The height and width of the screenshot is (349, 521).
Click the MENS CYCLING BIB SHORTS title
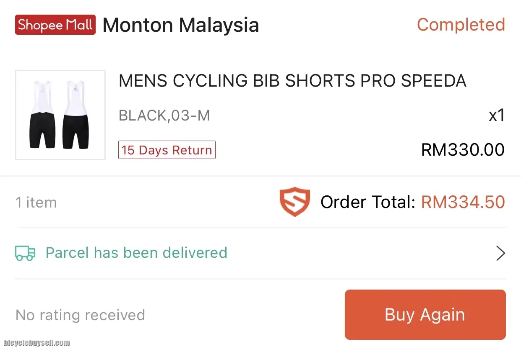point(292,81)
